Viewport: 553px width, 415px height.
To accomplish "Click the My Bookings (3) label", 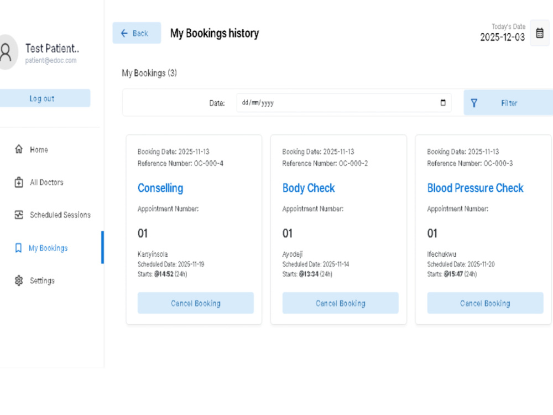I will coord(149,73).
